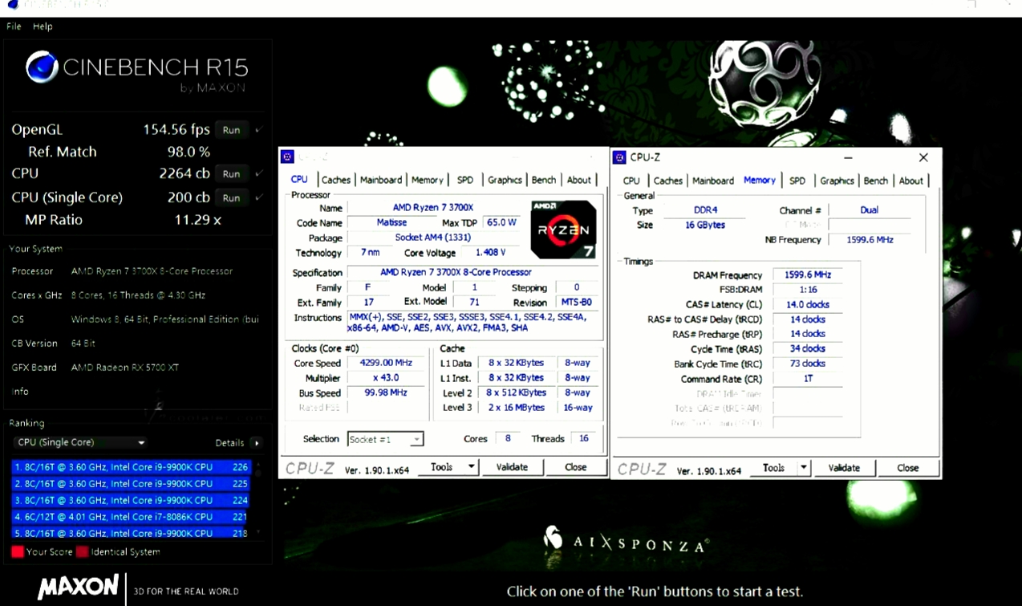The image size is (1022, 606).
Task: Toggle the CPU Single Core test checkmark
Action: coord(258,197)
